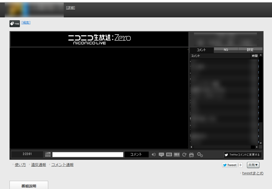
Task: Click the Tweet button
Action: [x=230, y=165]
